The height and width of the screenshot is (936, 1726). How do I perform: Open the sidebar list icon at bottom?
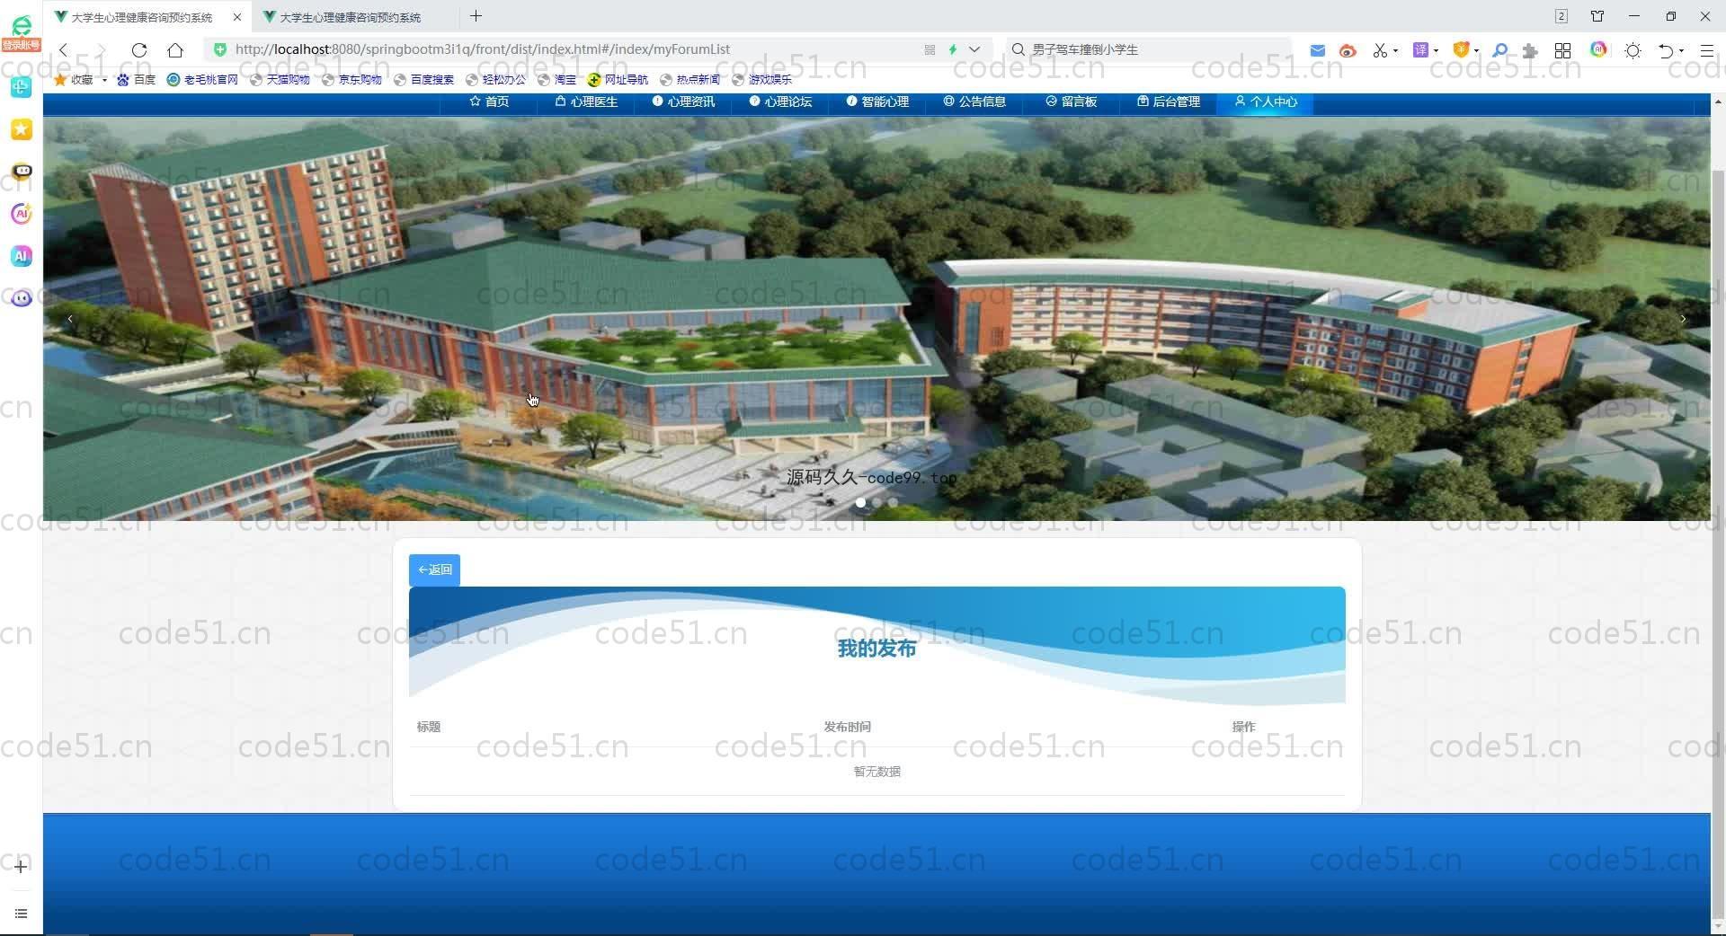click(21, 914)
